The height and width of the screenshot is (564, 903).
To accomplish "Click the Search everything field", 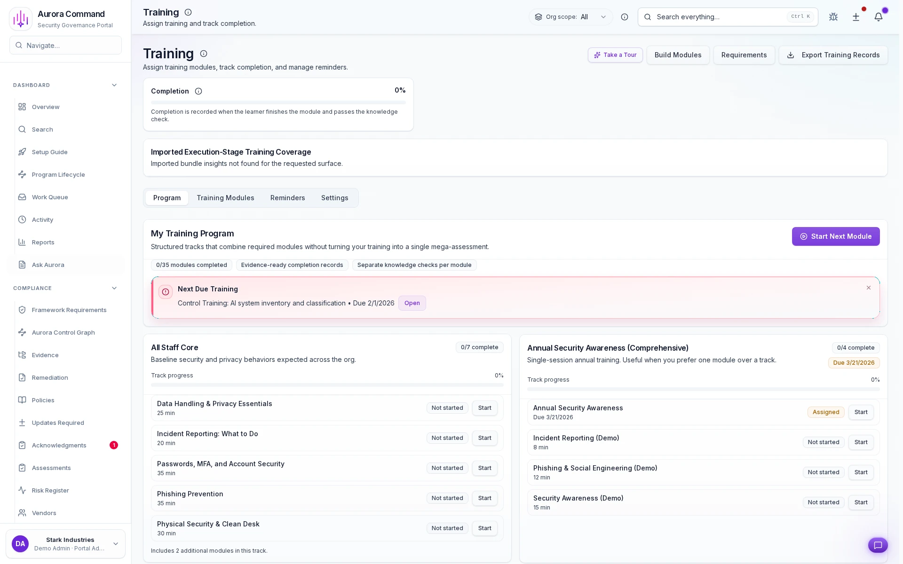I will pos(727,17).
